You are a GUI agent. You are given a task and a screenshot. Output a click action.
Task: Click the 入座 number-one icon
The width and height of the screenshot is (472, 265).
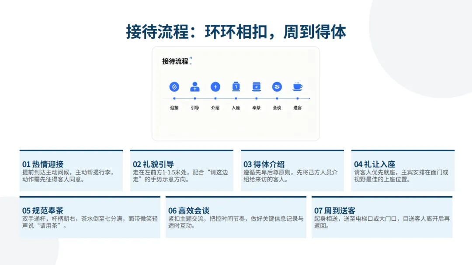click(x=236, y=86)
